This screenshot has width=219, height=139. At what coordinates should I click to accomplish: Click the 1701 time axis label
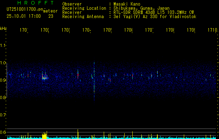24,30
